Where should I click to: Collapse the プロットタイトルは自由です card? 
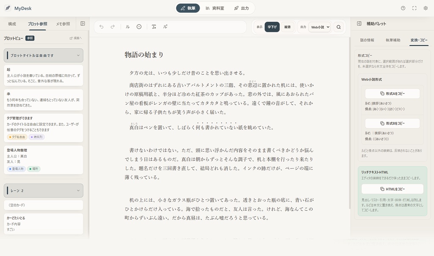click(x=78, y=56)
